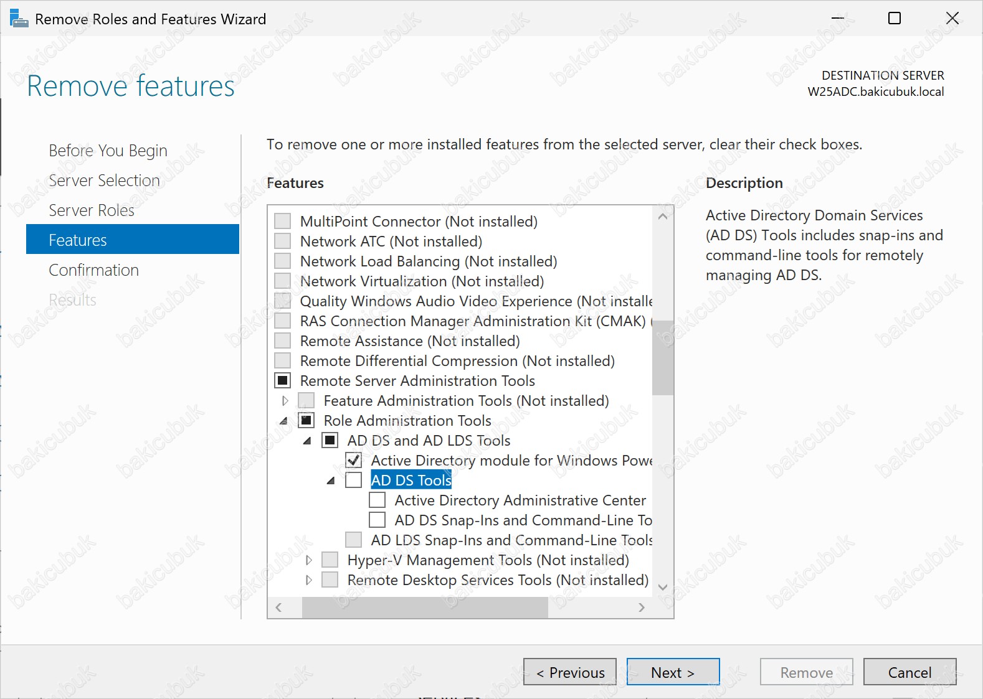Screen dimensions: 983x699
Task: Check AD DS Snap-Ins and Command-Line Tools box
Action: point(378,520)
